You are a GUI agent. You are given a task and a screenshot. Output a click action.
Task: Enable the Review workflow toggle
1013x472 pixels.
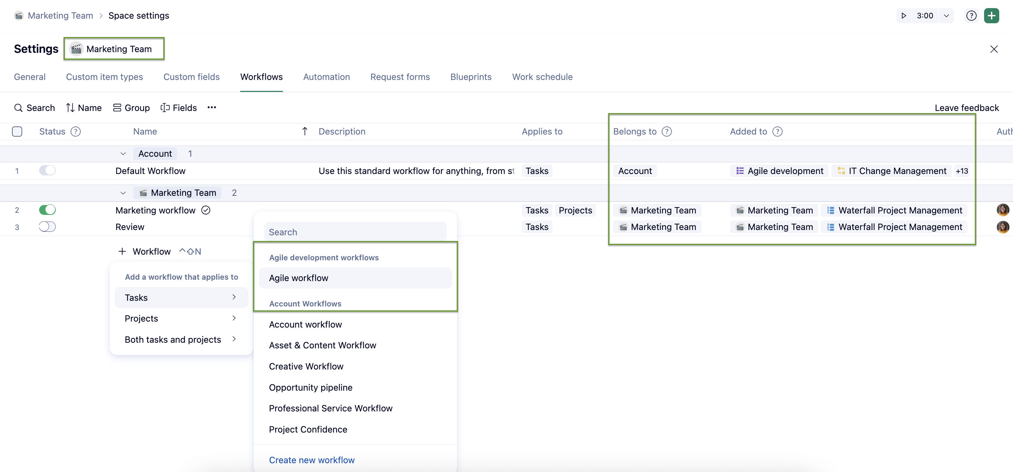47,227
